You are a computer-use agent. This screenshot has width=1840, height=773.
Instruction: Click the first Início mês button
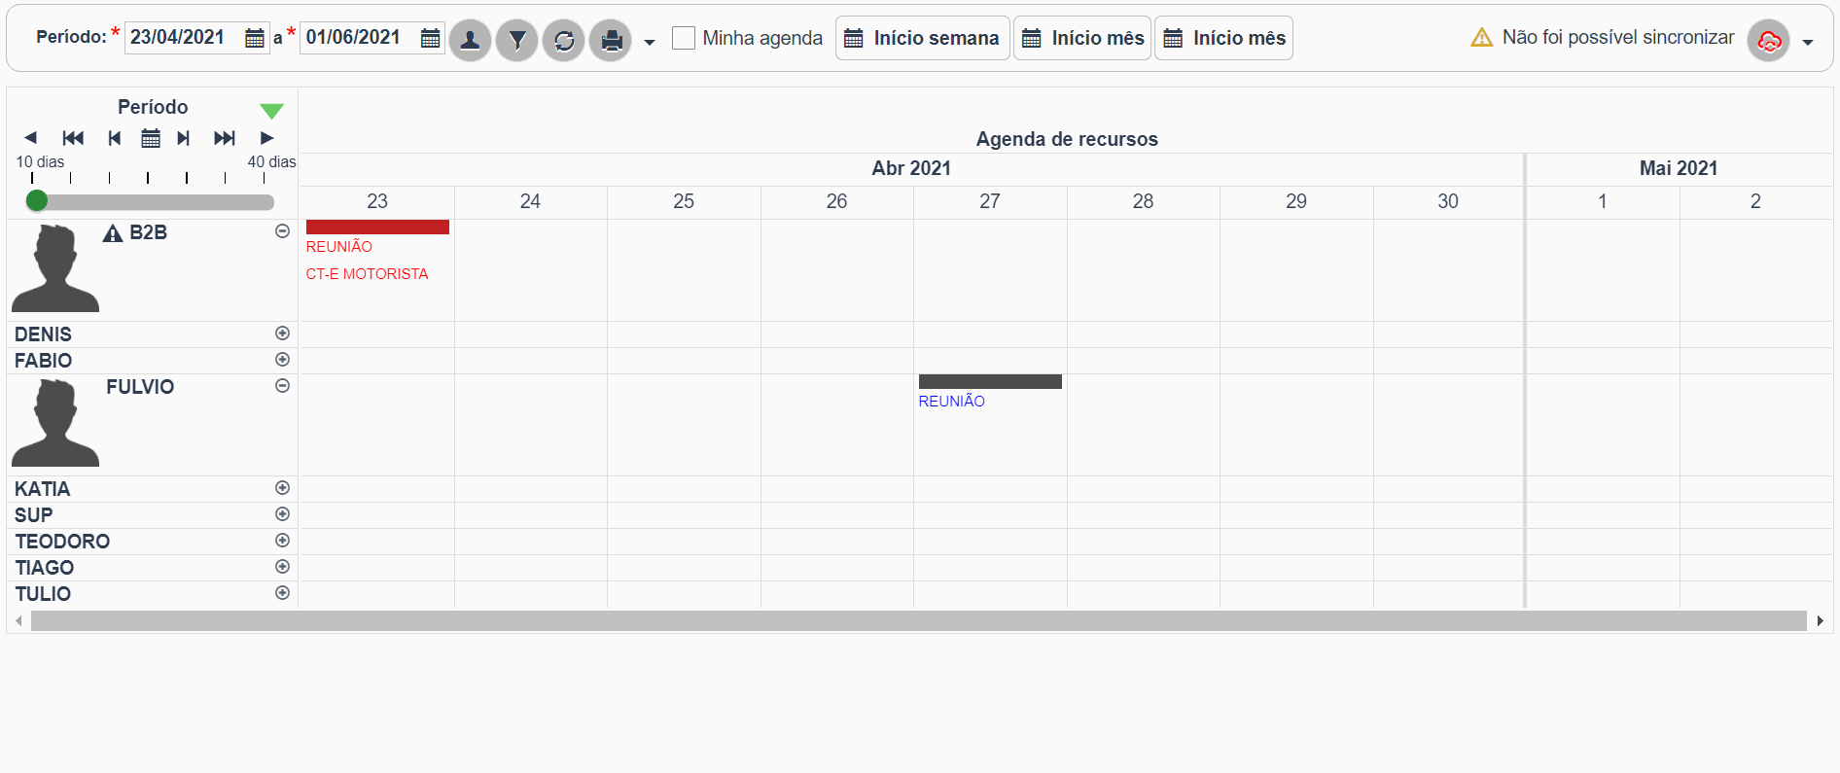(1082, 38)
